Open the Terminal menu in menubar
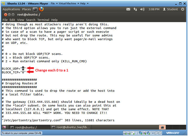 (43, 20)
